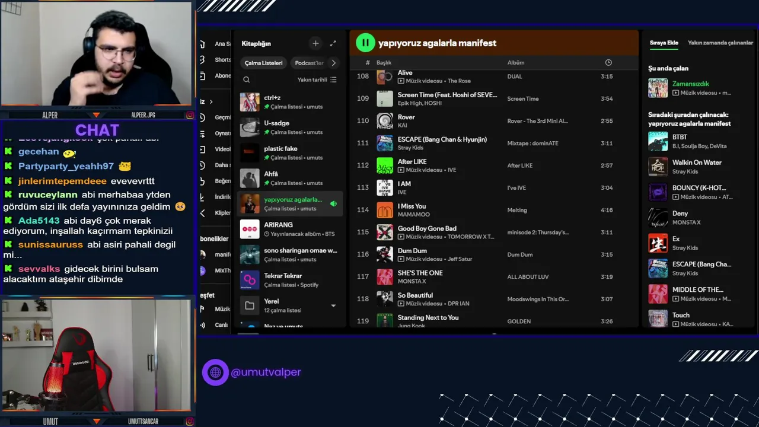The width and height of the screenshot is (759, 427).
Task: Click Moodswings In This Or... album text
Action: click(538, 299)
